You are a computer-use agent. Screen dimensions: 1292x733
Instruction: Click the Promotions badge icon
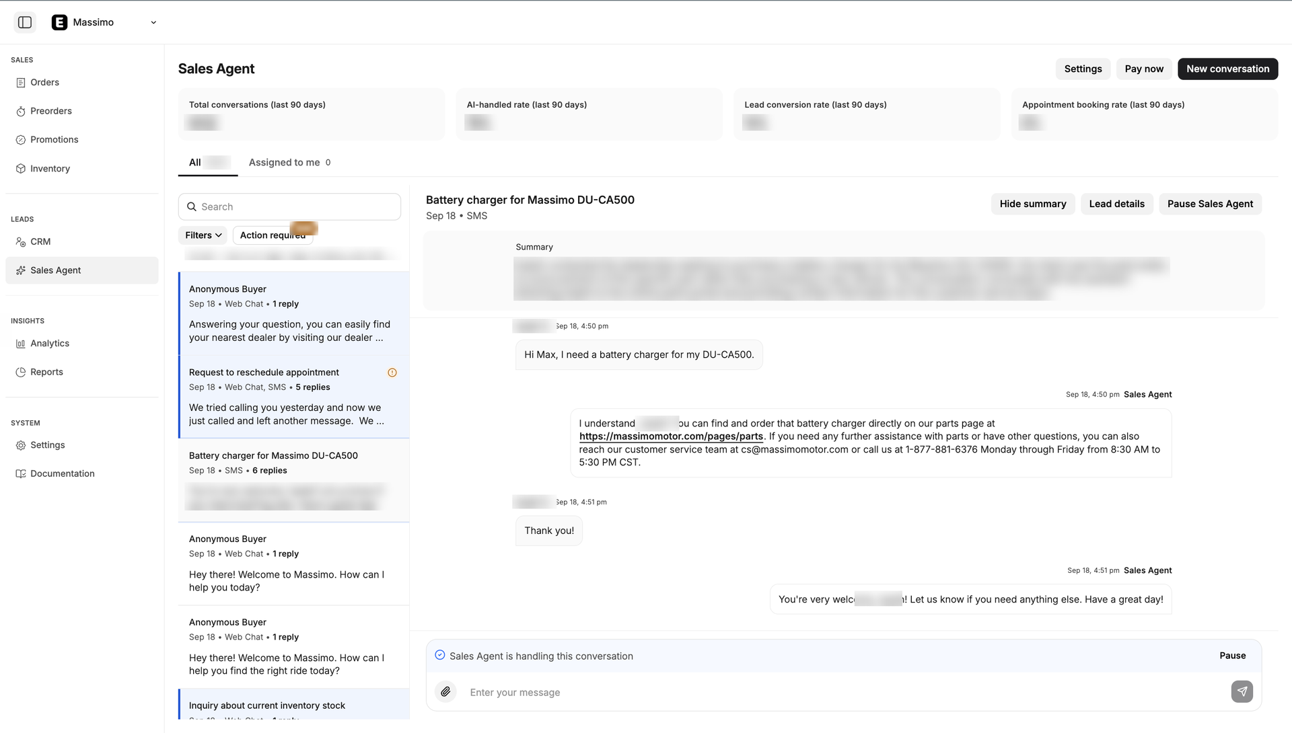[x=21, y=140]
